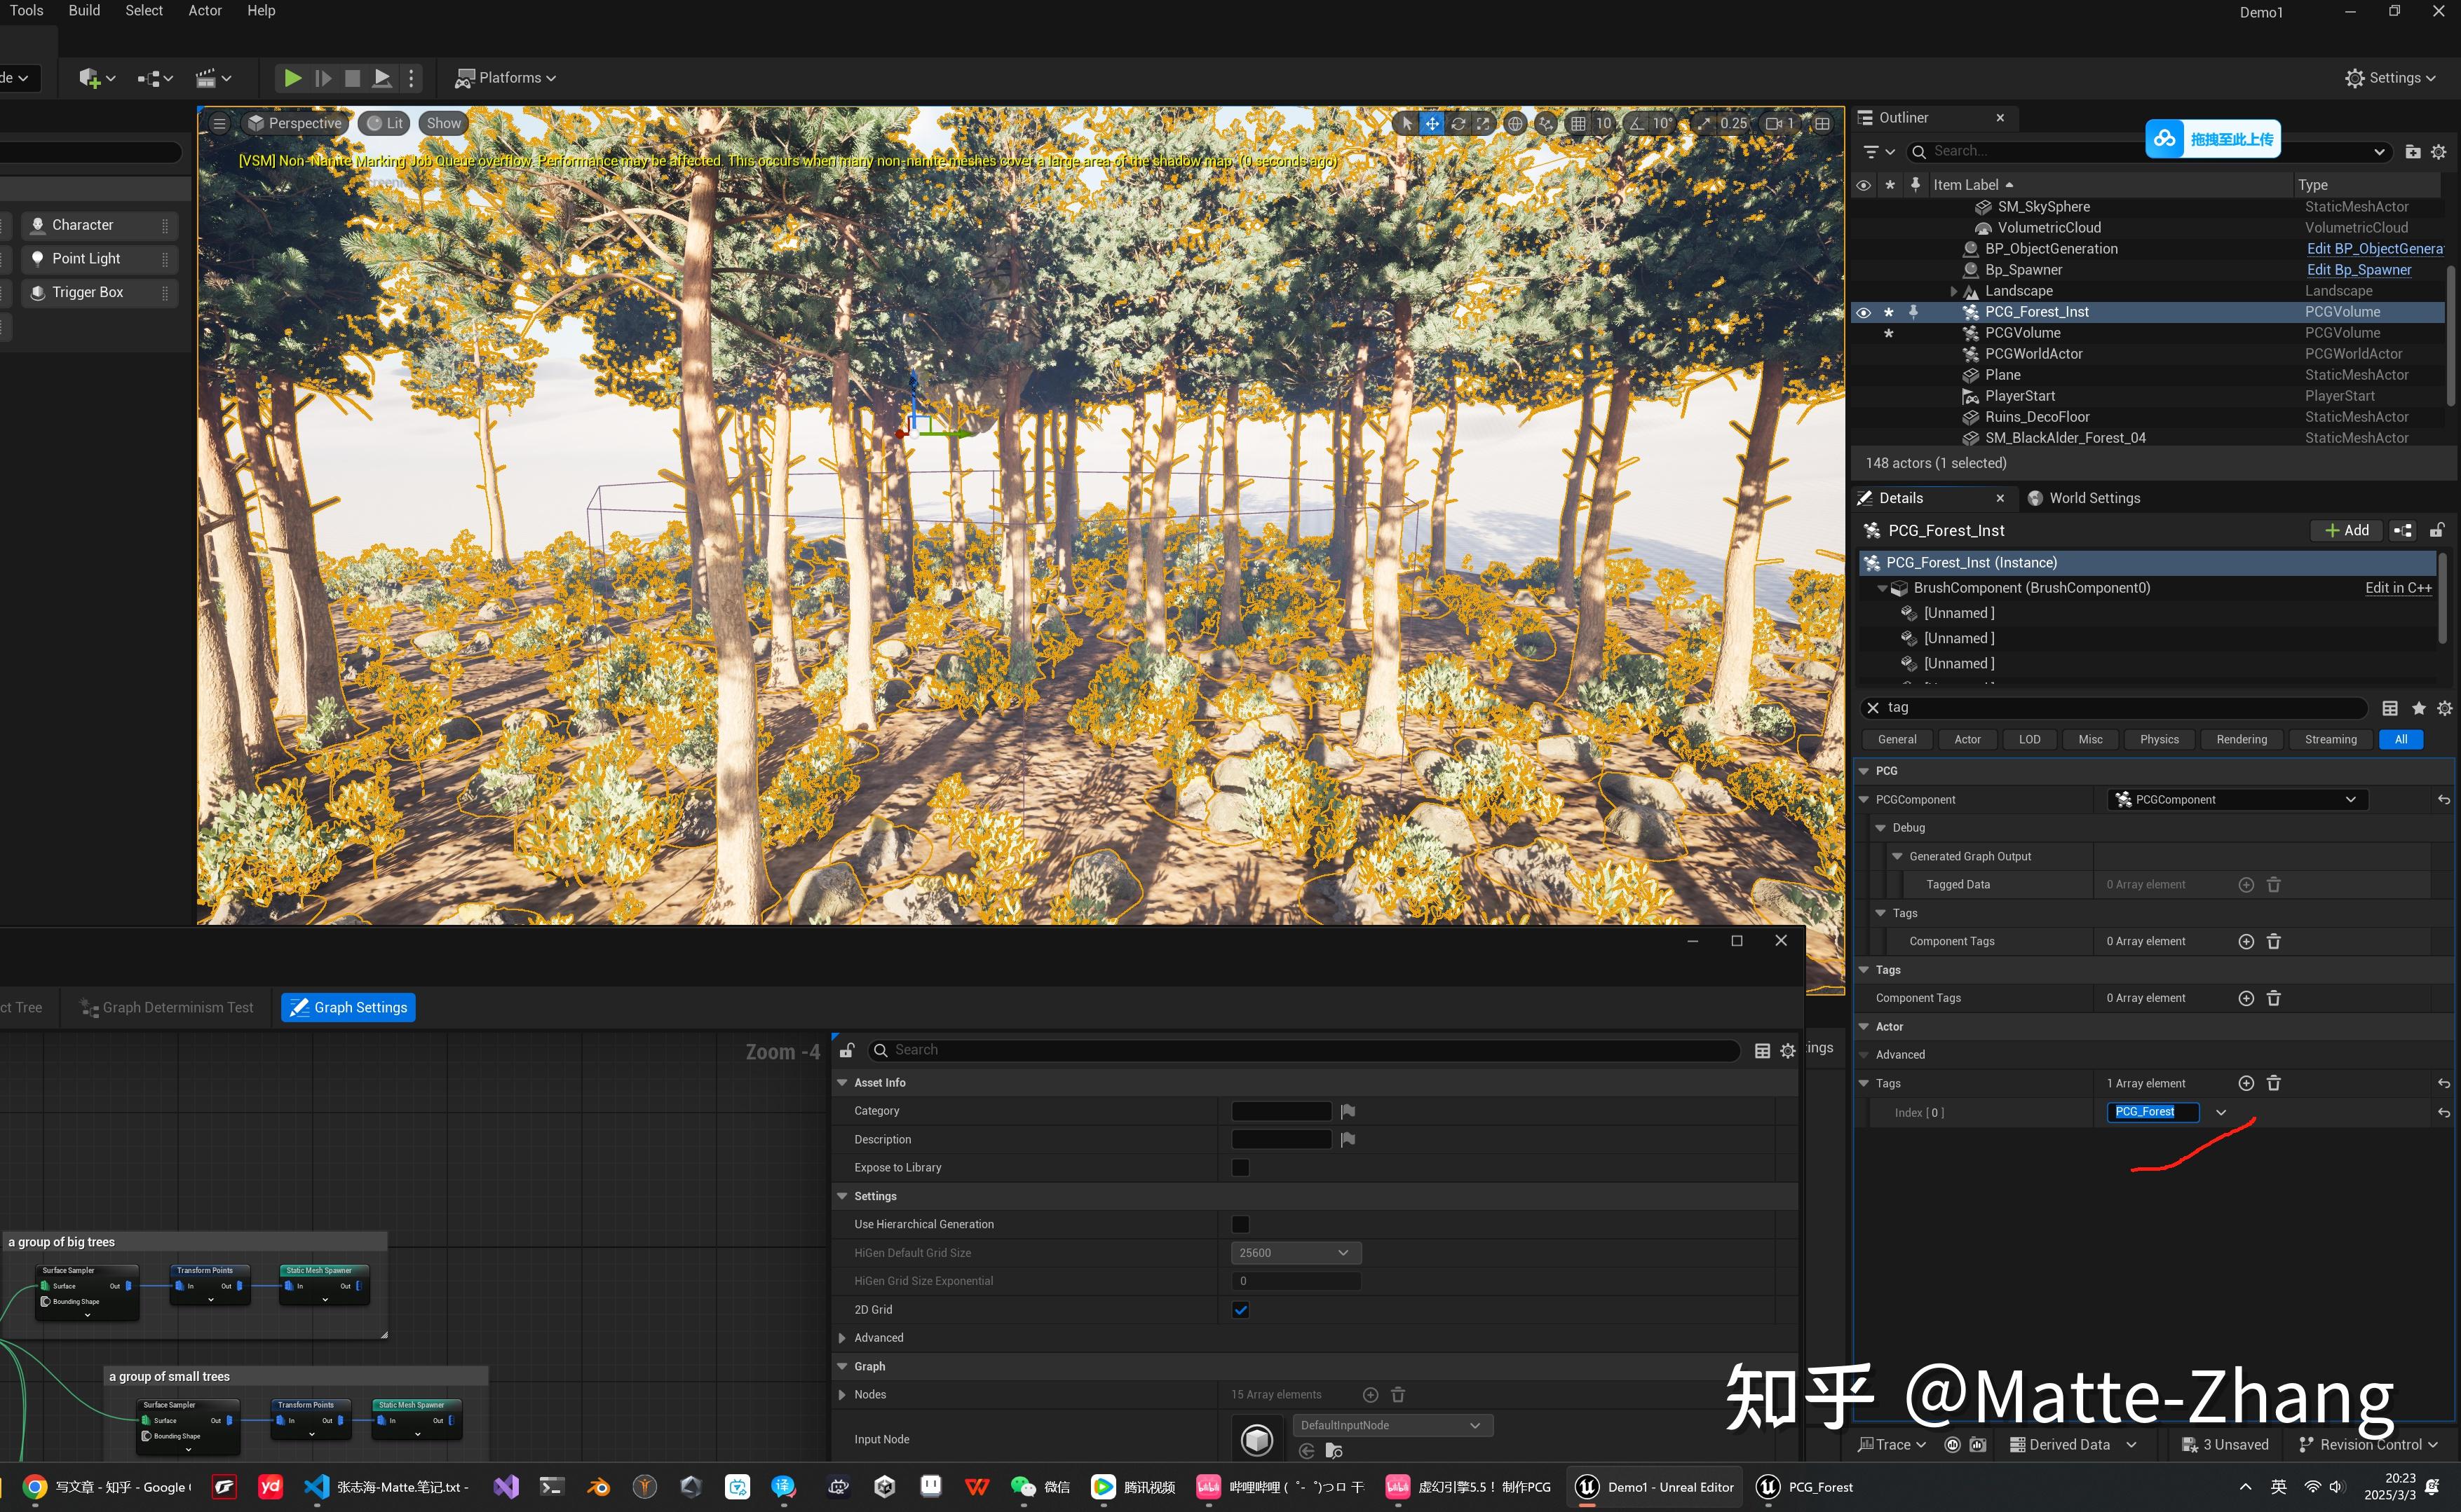
Task: Maximize the viewport using the layout icon
Action: (1823, 123)
